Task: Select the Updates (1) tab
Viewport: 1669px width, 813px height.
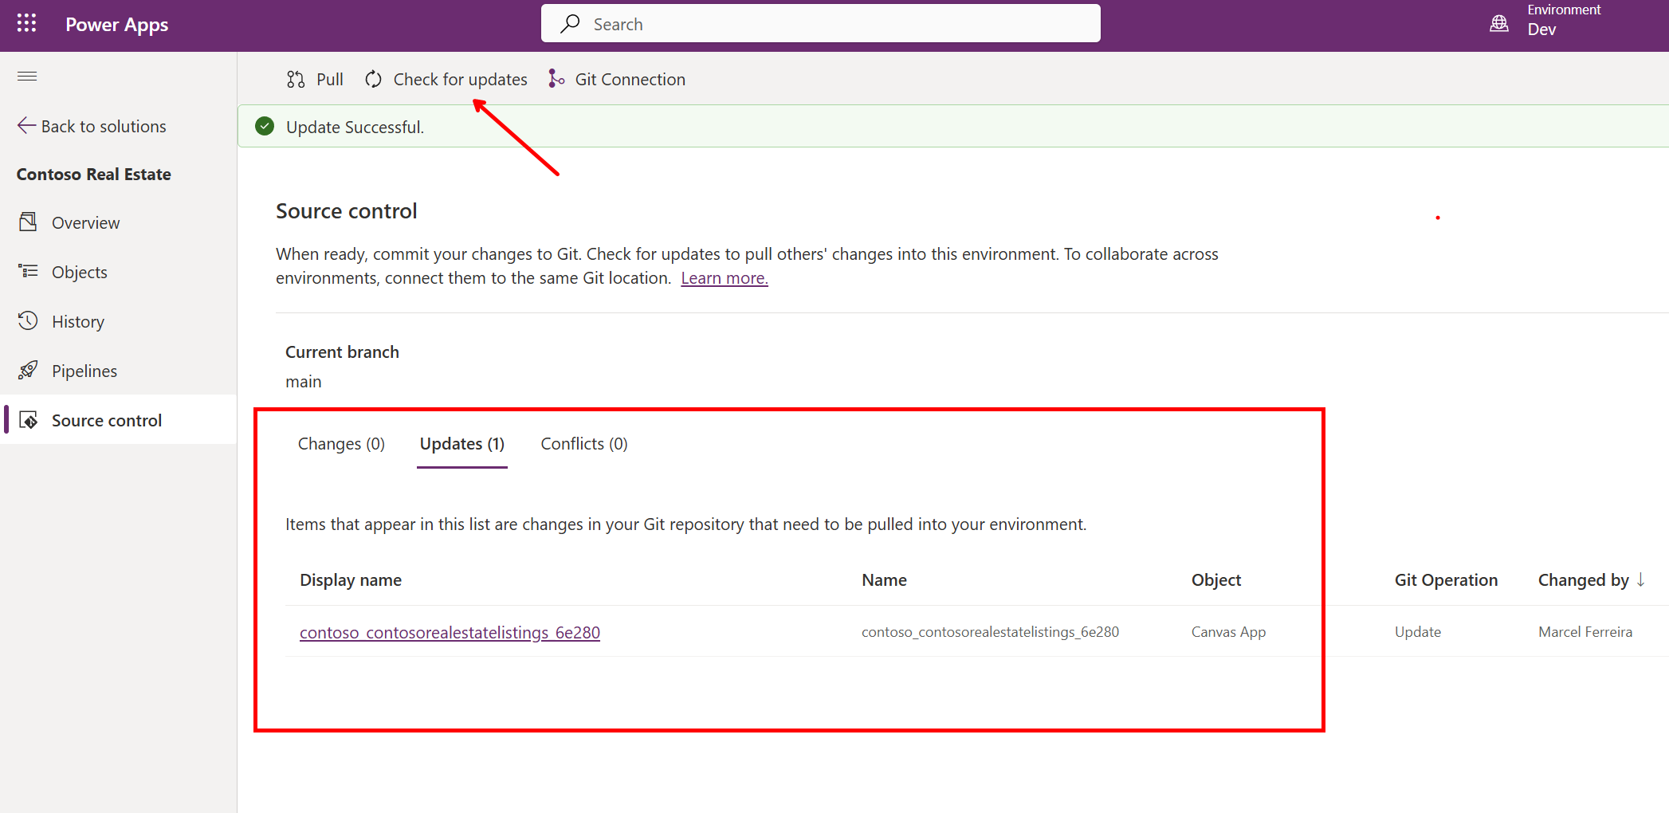Action: pyautogui.click(x=461, y=444)
